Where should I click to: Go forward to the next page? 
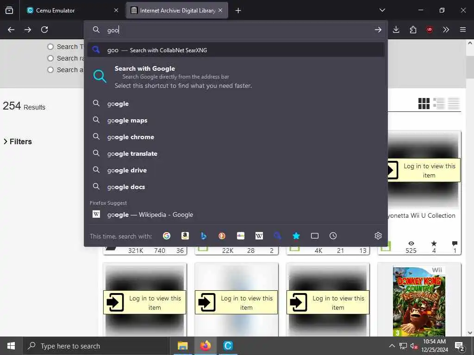click(x=28, y=30)
